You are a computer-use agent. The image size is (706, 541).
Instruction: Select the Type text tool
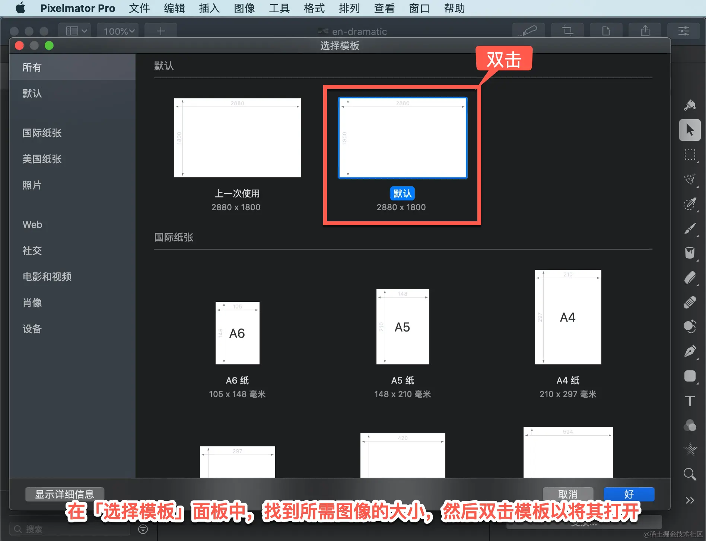click(690, 401)
